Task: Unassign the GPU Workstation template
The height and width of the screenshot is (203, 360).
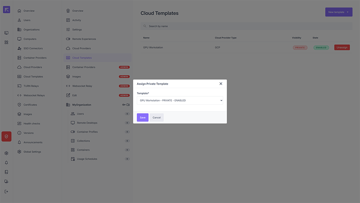Action: (x=342, y=48)
